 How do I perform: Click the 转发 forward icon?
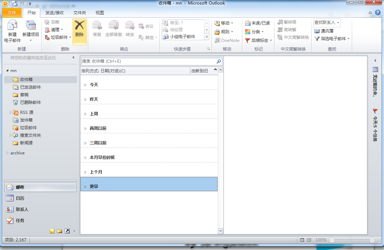click(x=130, y=29)
